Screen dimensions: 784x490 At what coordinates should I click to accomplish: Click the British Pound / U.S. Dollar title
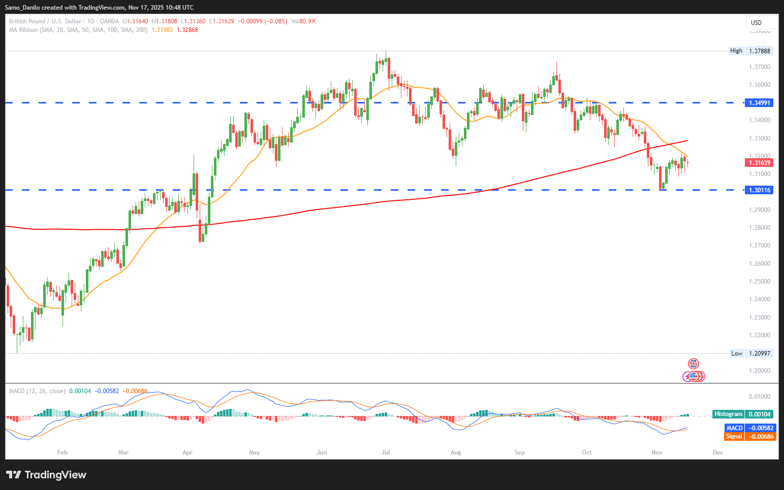point(45,21)
